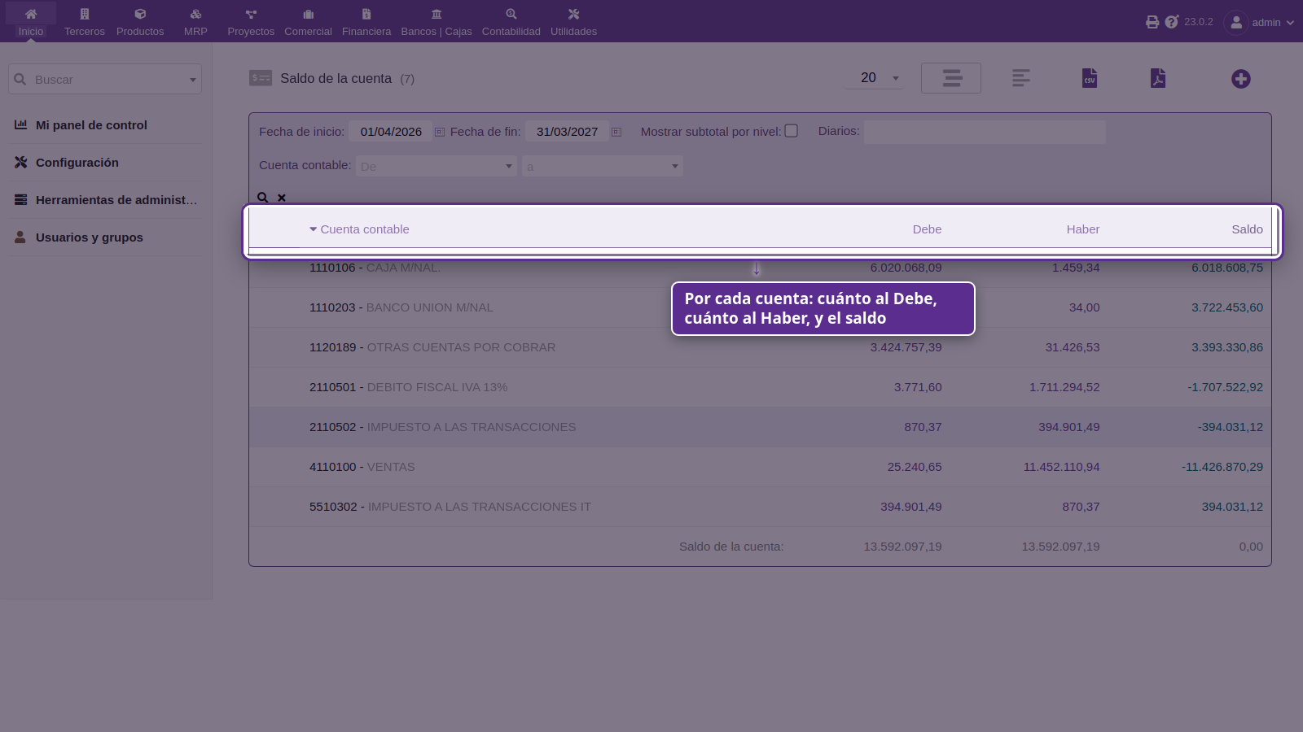Open the Terceros menu
This screenshot has width=1303, height=732.
click(85, 22)
